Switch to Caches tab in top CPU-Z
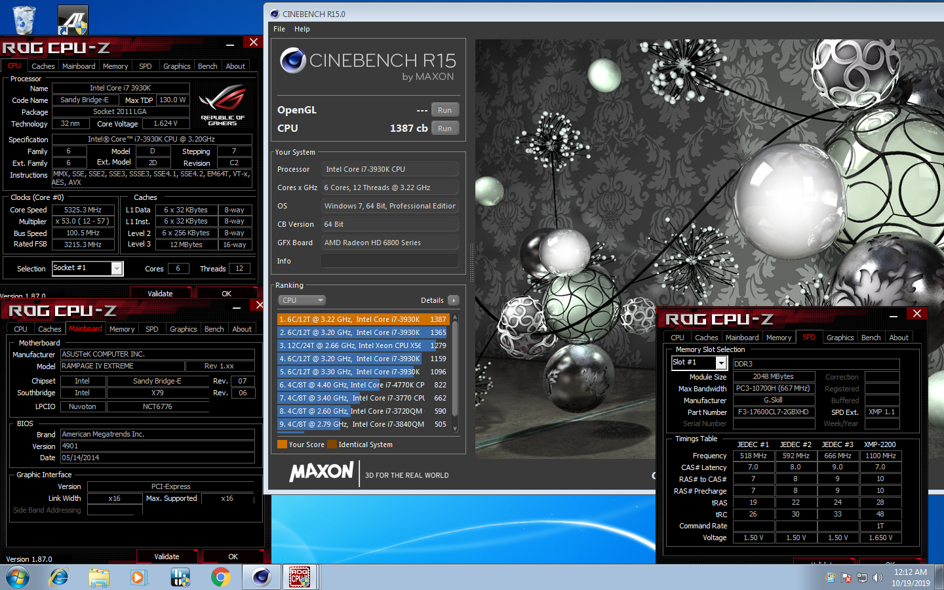 point(43,66)
